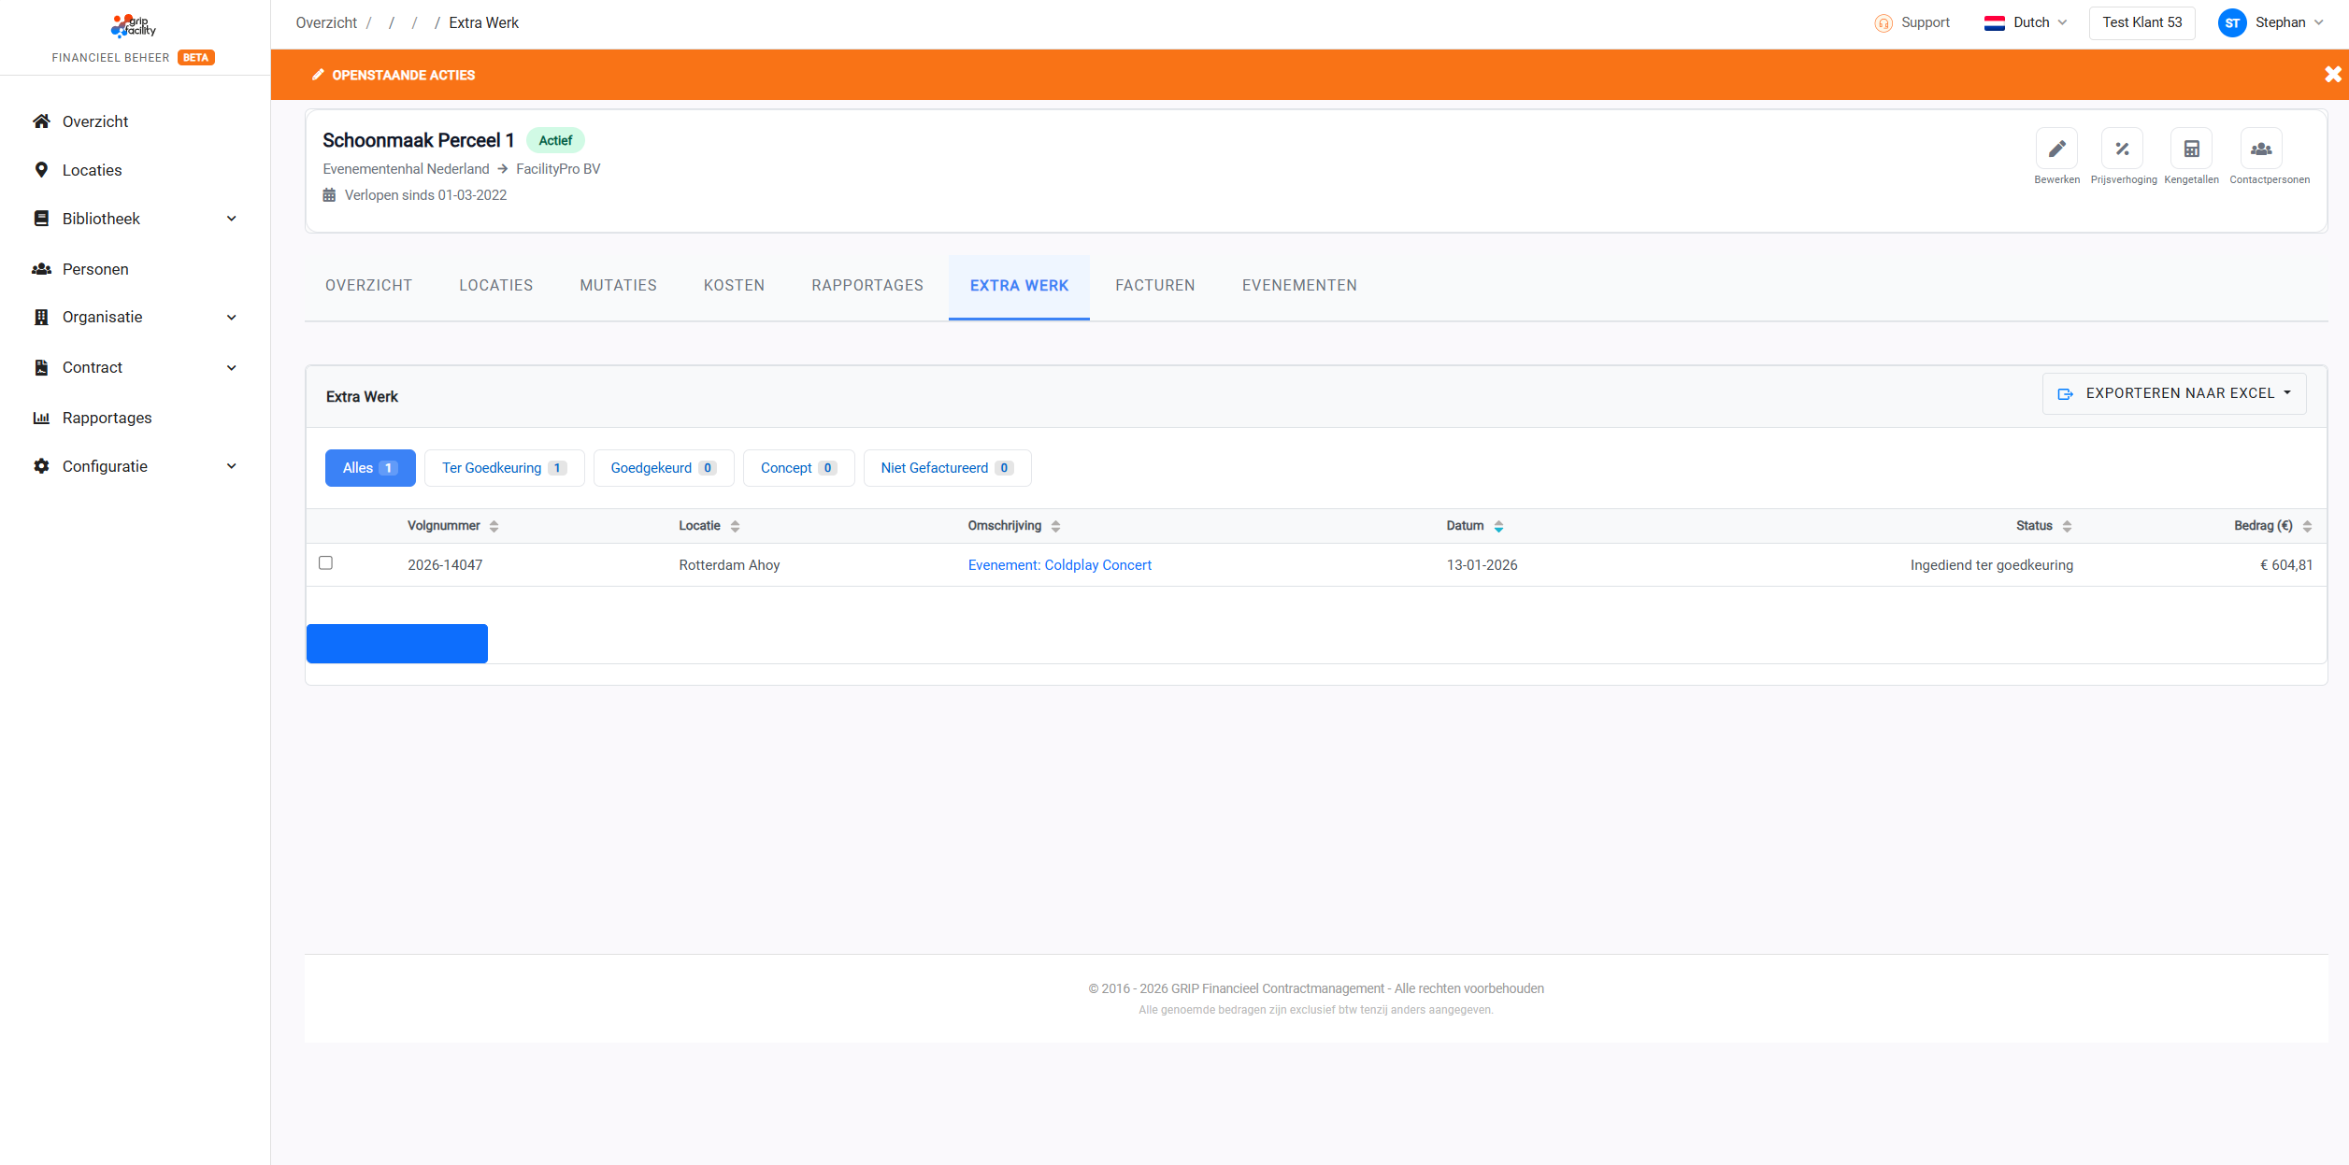Screen dimensions: 2349x1165
Task: Open the Evenement: Coldplay Concert link
Action: (x=1059, y=565)
